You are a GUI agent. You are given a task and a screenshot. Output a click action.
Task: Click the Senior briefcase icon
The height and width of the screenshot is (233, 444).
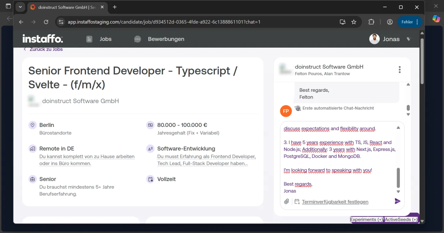33,179
